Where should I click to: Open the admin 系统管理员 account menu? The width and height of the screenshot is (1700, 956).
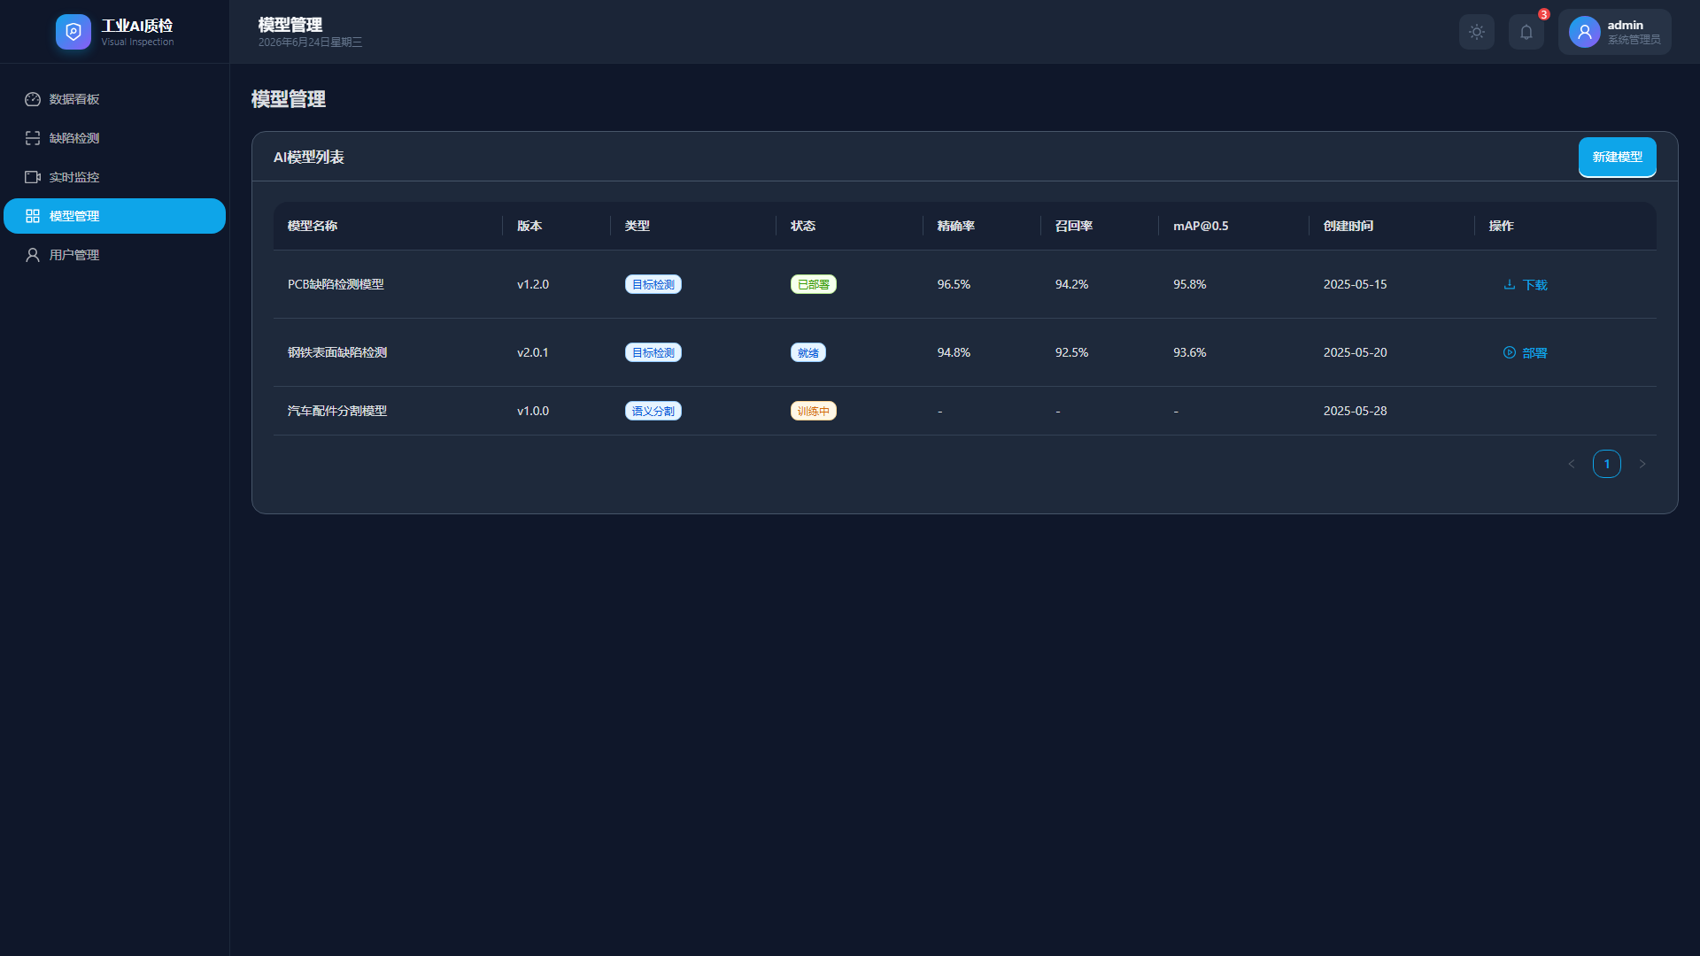(1615, 32)
